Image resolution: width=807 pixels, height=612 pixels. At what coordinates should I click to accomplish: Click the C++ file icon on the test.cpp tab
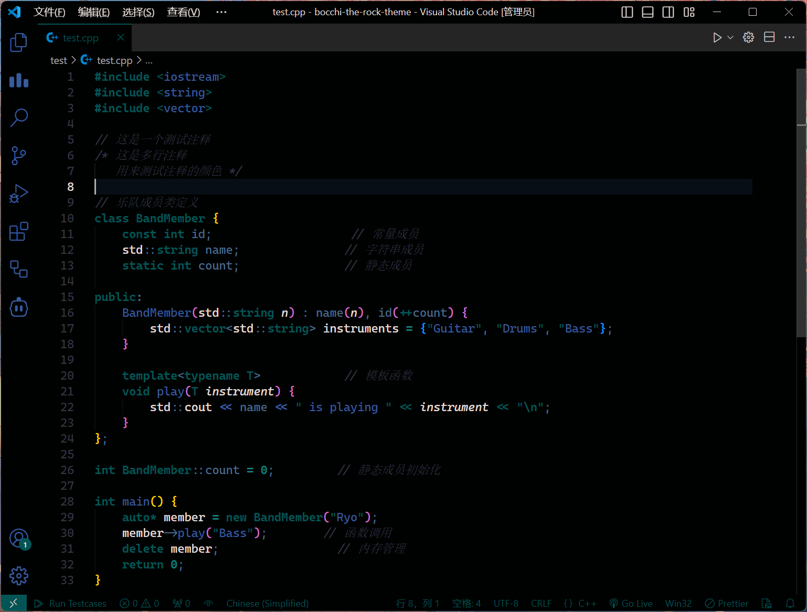click(52, 37)
